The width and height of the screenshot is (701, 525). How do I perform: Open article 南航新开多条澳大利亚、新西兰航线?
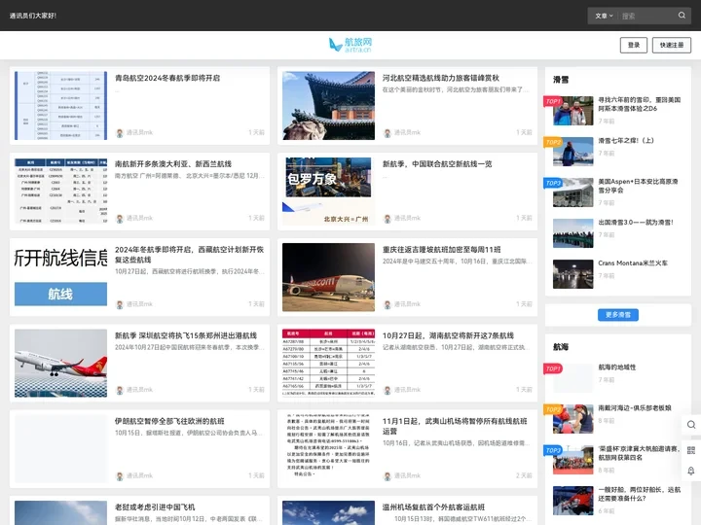tap(173, 164)
